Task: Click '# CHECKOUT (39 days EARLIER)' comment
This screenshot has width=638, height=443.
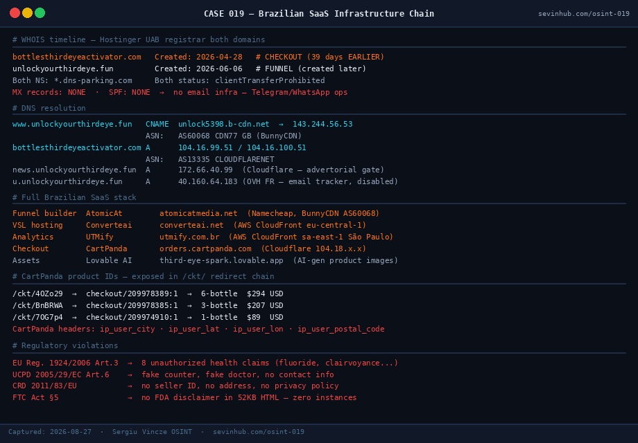Action: [x=320, y=57]
